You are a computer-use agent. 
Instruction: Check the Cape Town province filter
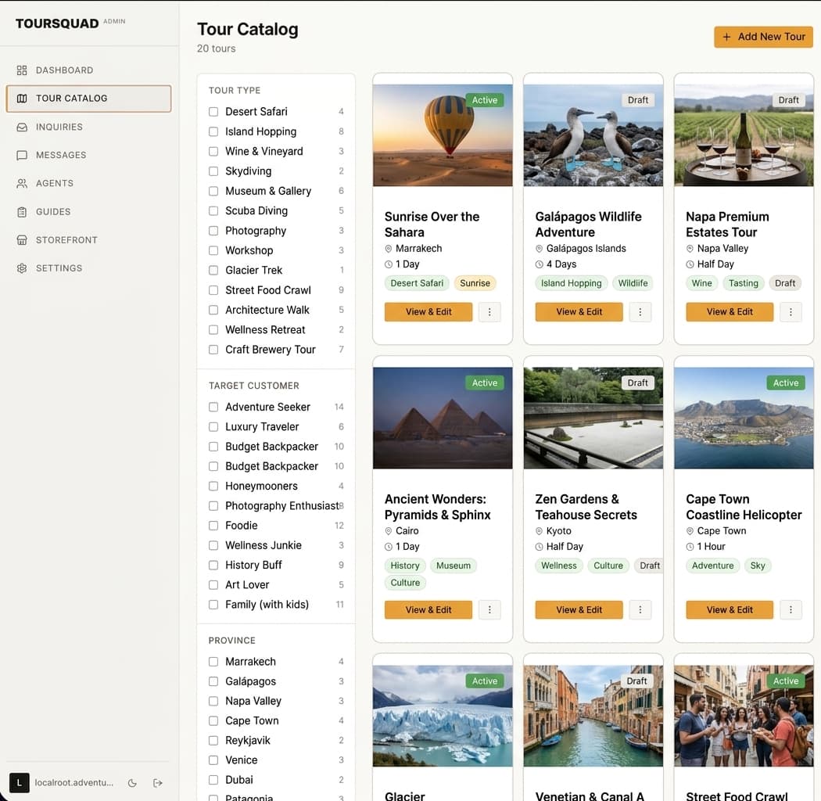[x=213, y=721]
